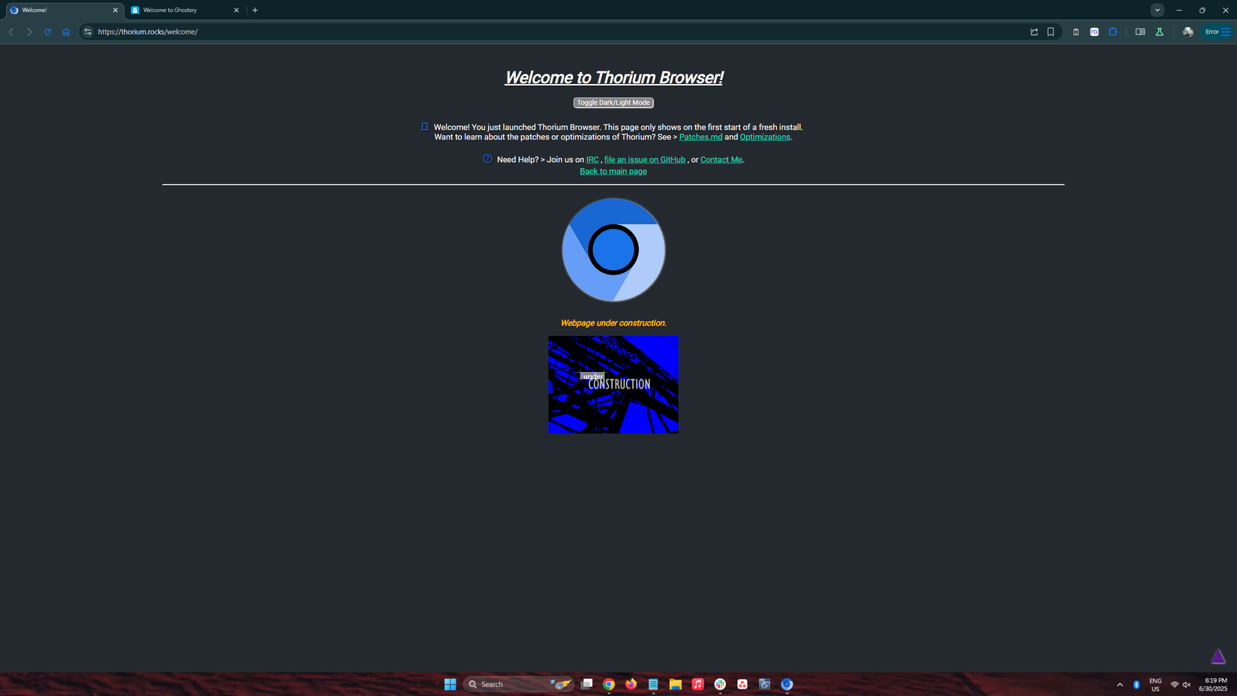The image size is (1237, 696).
Task: Click the home icon next to address bar
Action: pos(66,31)
